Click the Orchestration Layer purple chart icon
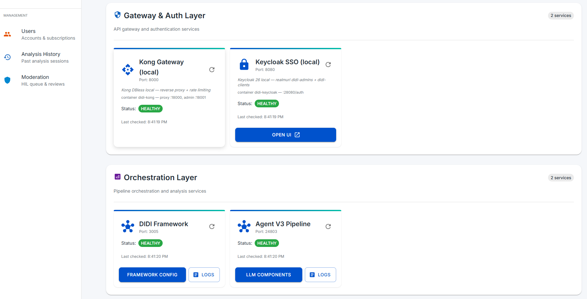This screenshot has height=299, width=587. point(118,177)
